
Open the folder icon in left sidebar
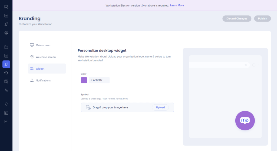click(6, 47)
